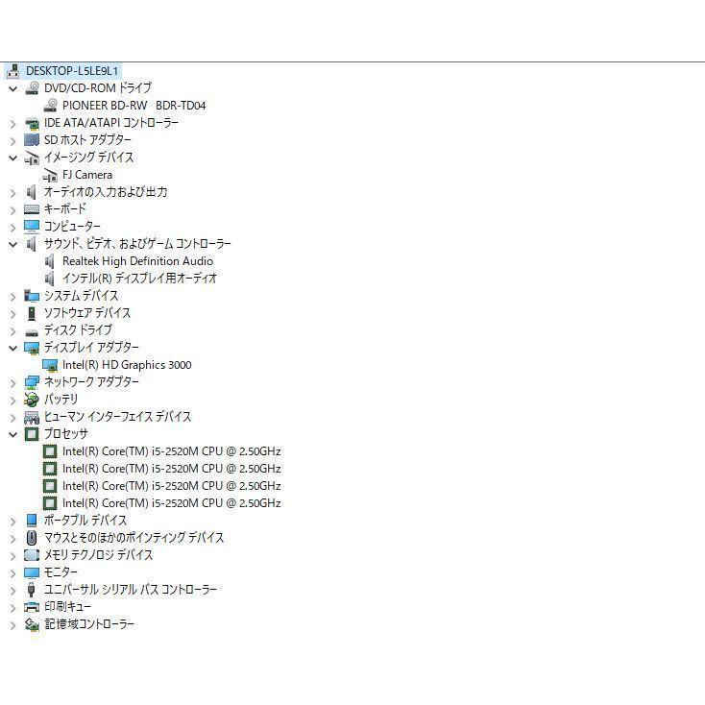Click the ポータブル デバイス icon

(32, 521)
